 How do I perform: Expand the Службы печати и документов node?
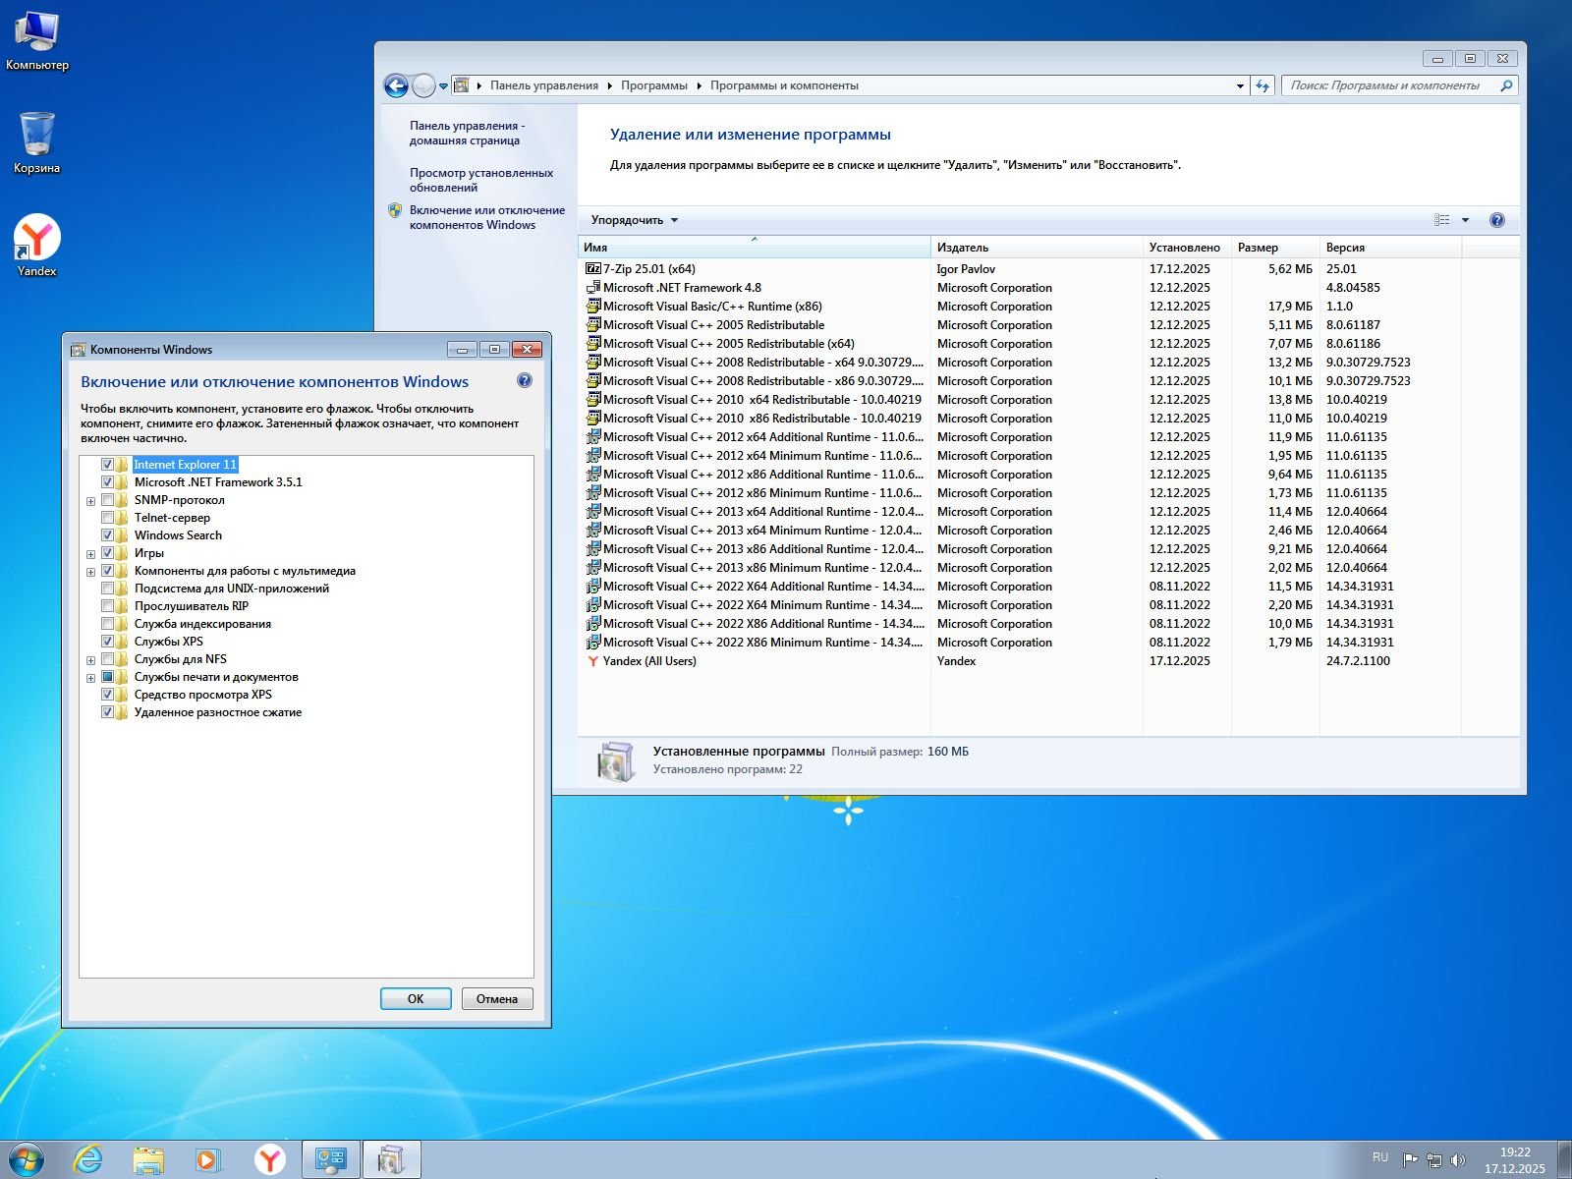point(91,678)
